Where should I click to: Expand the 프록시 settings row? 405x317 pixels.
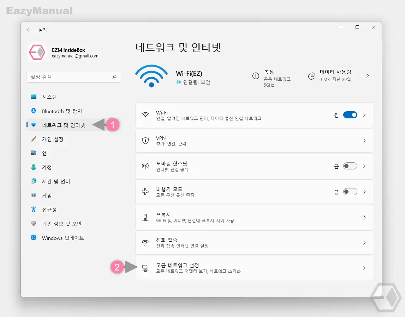[253, 217]
